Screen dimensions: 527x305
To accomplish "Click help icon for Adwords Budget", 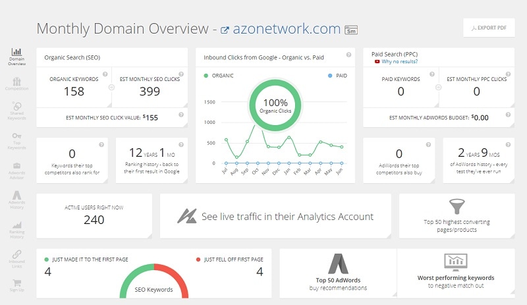I will click(x=508, y=115).
